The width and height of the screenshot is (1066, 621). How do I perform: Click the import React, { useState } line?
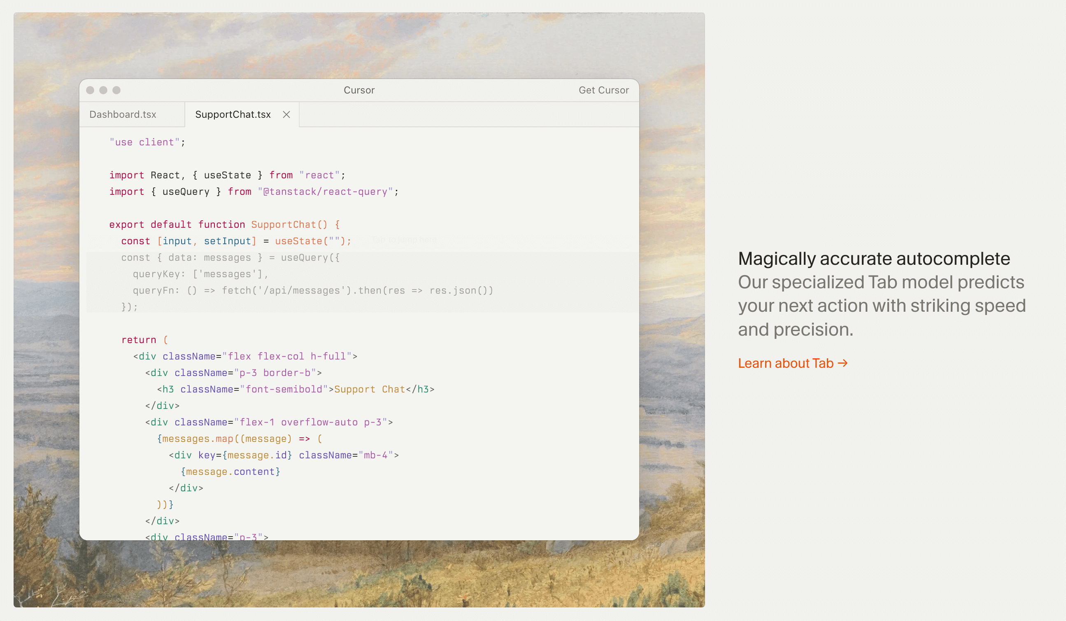coord(227,175)
